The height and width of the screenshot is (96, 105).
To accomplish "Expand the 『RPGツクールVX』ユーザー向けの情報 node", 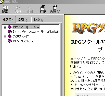I will tap(5, 32).
